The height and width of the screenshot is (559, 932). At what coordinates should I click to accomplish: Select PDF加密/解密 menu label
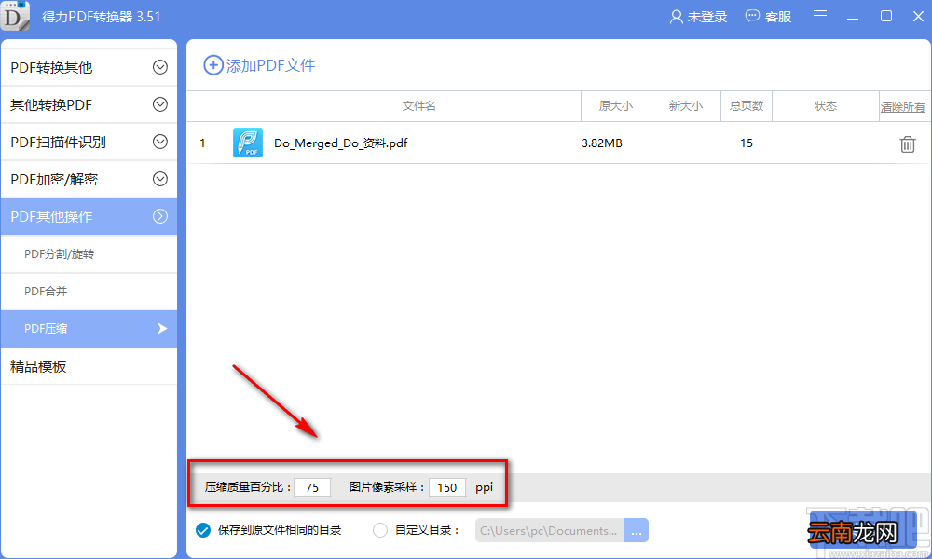pyautogui.click(x=54, y=180)
